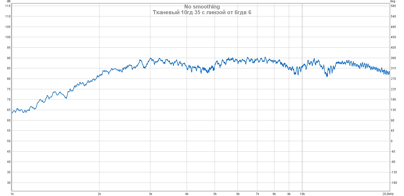Click the "450" degree scale value
This screenshot has height=196, width=404.
394,37
